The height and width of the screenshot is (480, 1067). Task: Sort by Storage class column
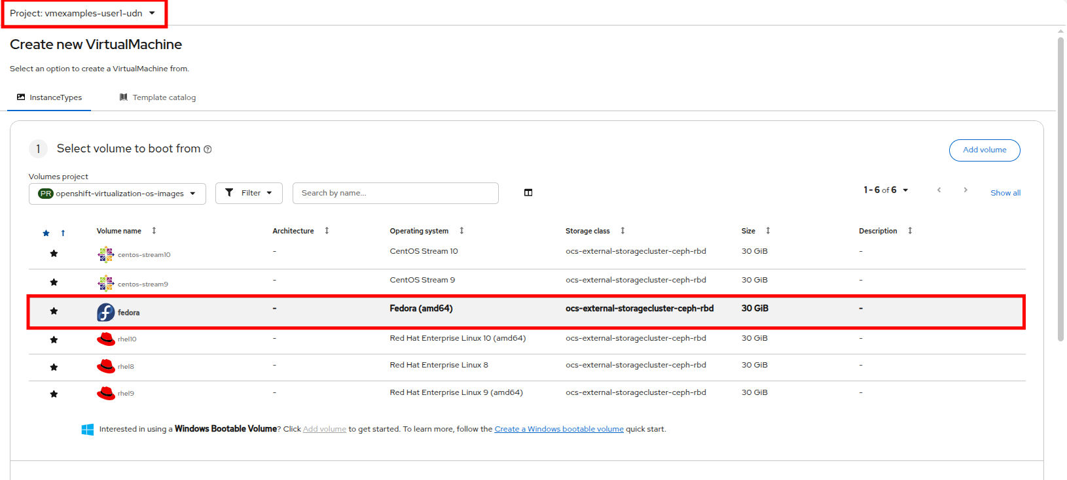click(x=623, y=231)
